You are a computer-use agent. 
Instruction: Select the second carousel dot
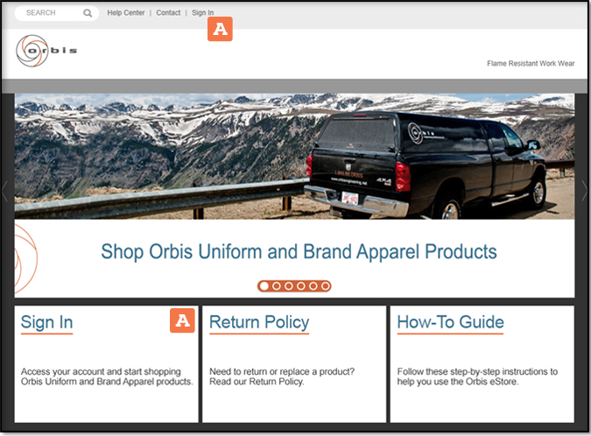click(276, 285)
